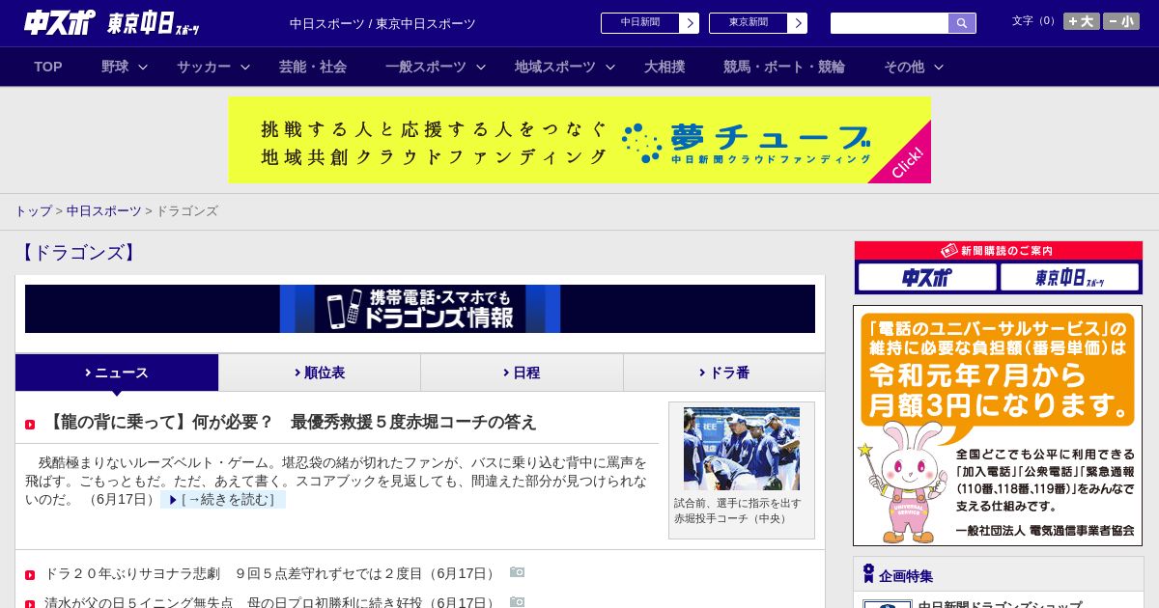Viewport: 1159px width, 608px height.
Task: Expand the 野球 dropdown chevron
Action: [143, 68]
